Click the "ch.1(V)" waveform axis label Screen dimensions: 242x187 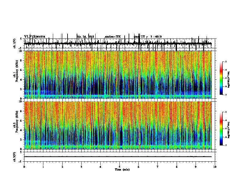15,43
